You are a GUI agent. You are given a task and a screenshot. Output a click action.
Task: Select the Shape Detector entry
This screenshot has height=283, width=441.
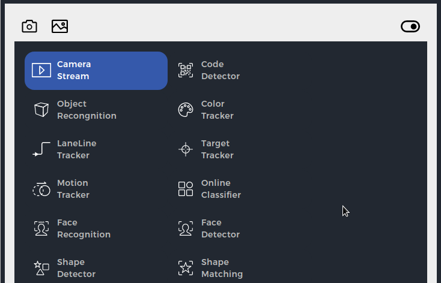click(76, 268)
